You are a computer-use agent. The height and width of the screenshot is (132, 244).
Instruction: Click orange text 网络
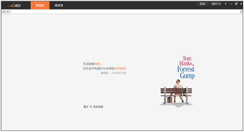click(x=97, y=64)
